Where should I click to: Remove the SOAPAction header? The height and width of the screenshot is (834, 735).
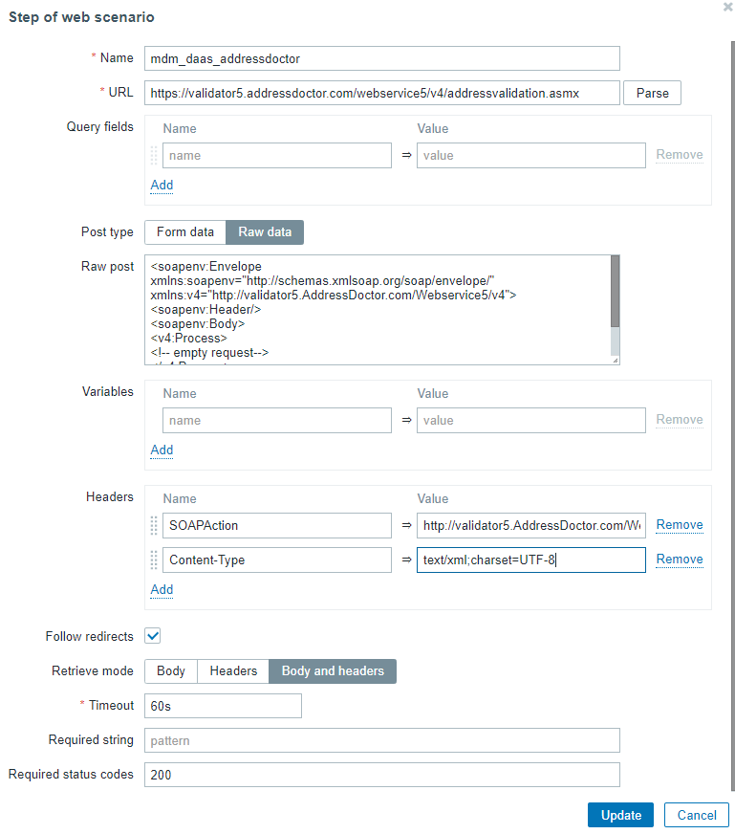pos(679,525)
